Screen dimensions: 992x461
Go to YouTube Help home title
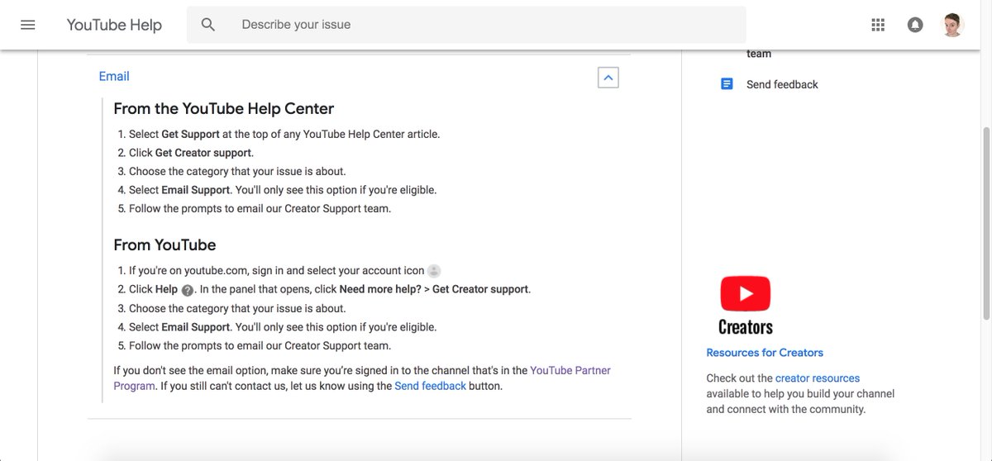[114, 25]
